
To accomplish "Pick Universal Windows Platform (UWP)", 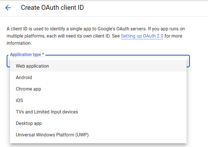I will 52,135.
